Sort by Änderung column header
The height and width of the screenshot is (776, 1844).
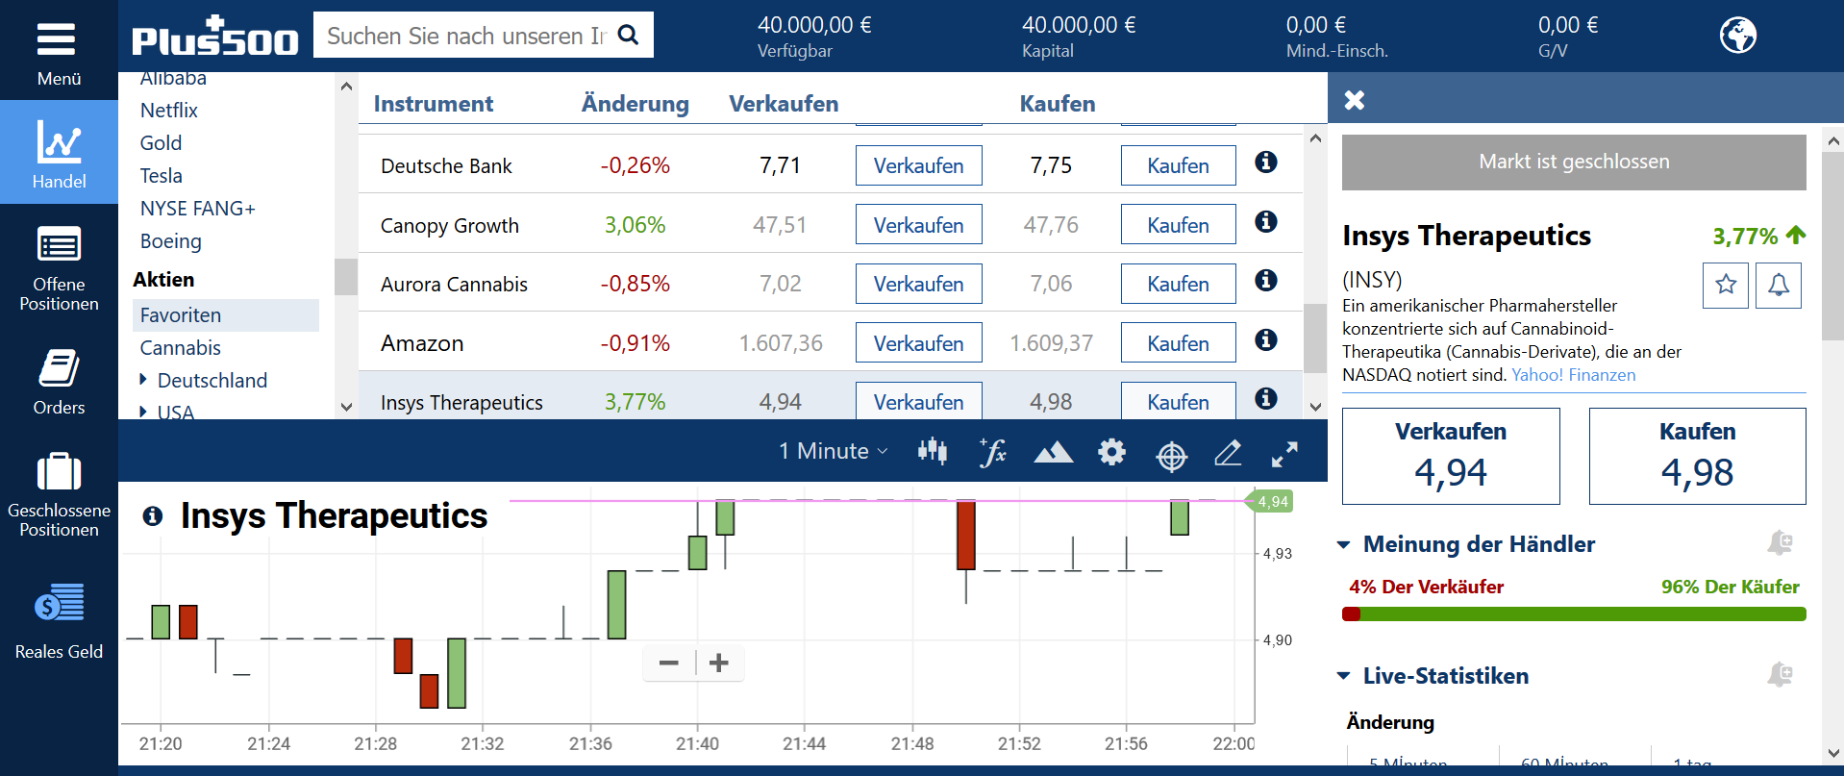[635, 104]
